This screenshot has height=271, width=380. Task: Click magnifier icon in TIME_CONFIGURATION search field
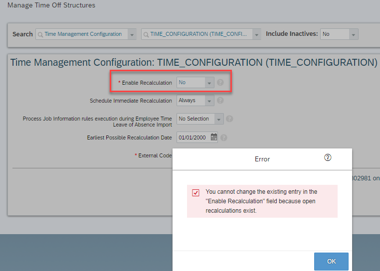pyautogui.click(x=146, y=35)
